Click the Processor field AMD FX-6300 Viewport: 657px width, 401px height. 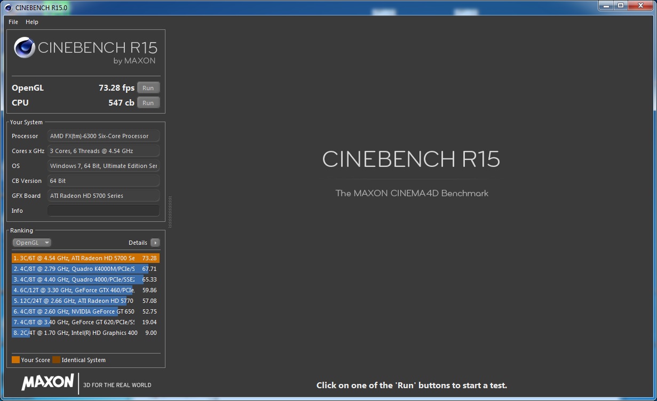pyautogui.click(x=104, y=136)
